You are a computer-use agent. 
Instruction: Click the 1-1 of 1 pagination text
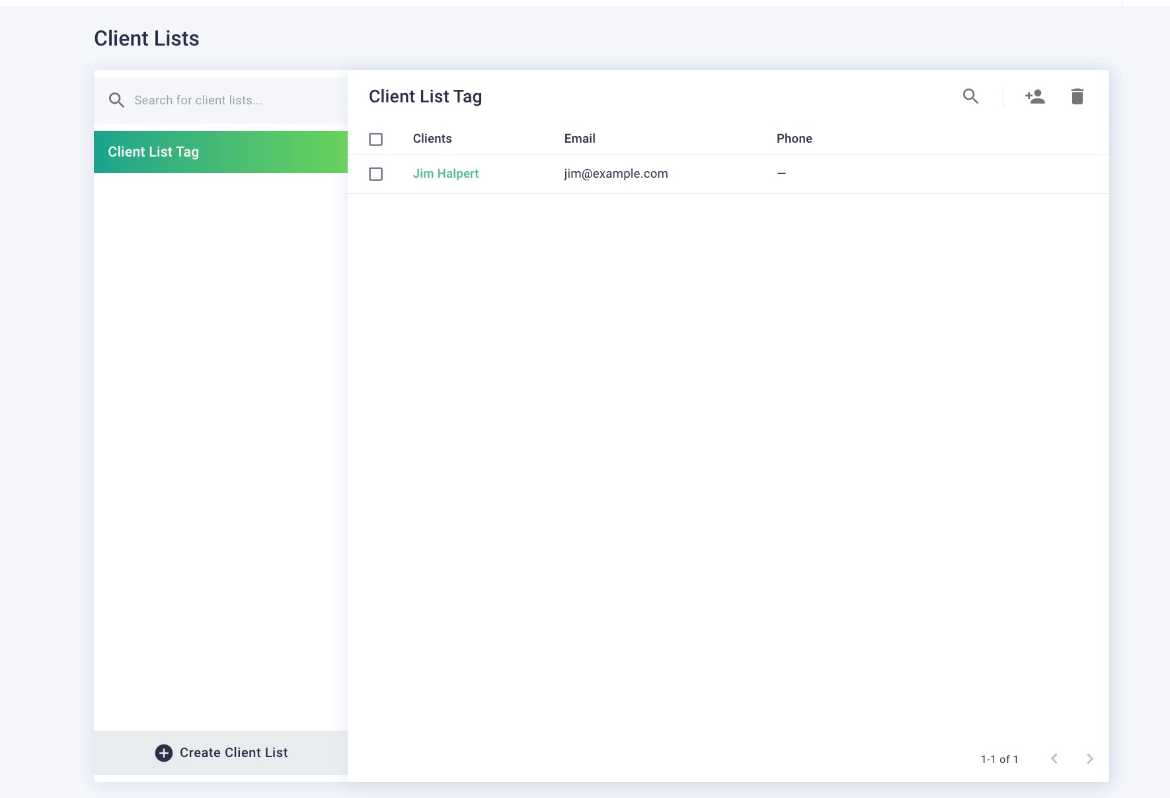point(999,760)
